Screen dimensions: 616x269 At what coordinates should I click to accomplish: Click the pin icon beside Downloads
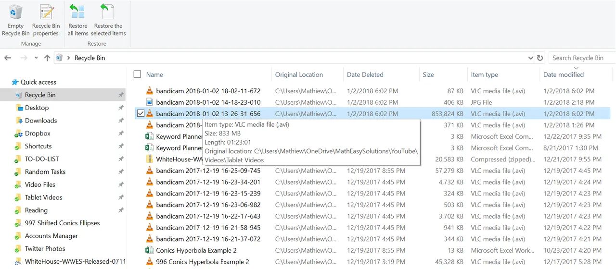(x=121, y=121)
